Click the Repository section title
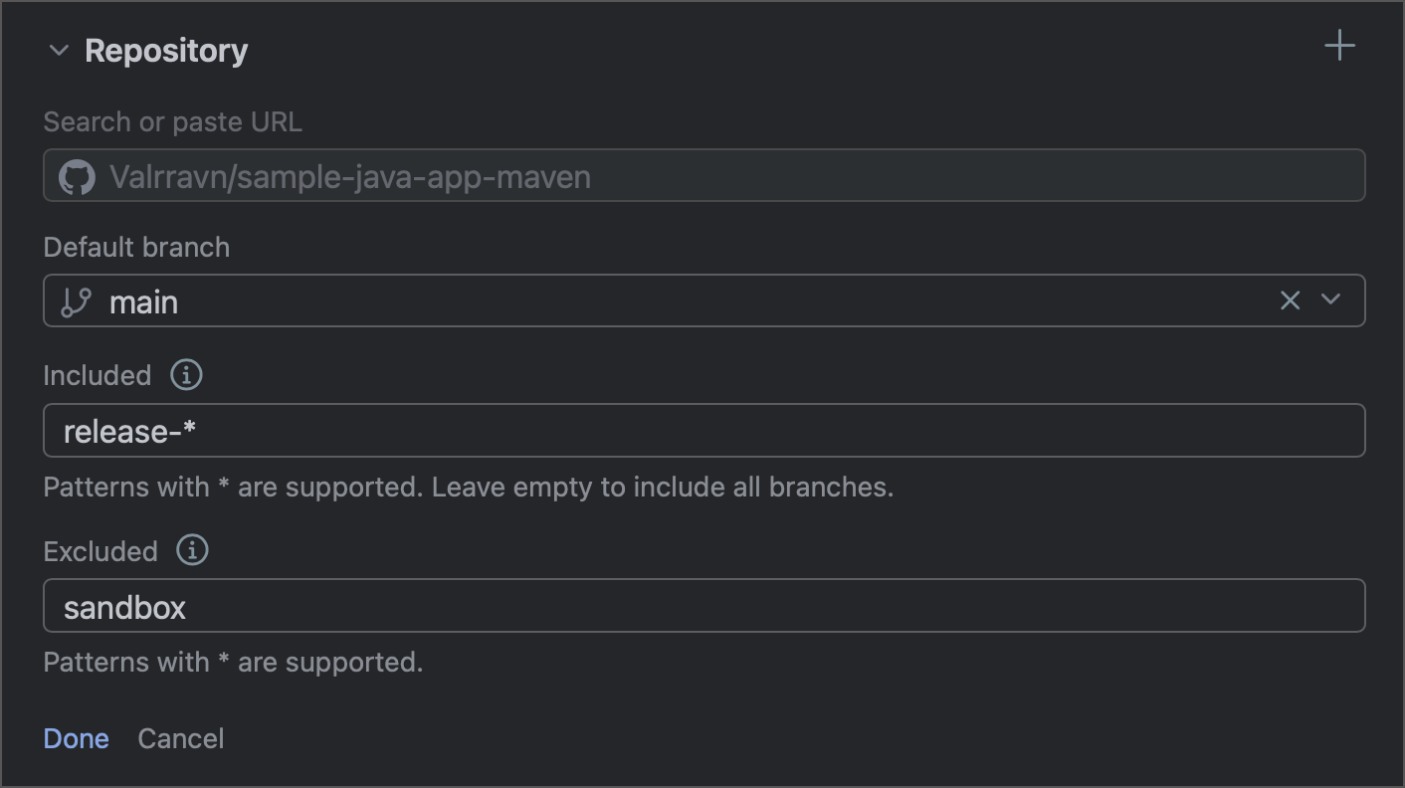This screenshot has height=788, width=1405. 166,50
